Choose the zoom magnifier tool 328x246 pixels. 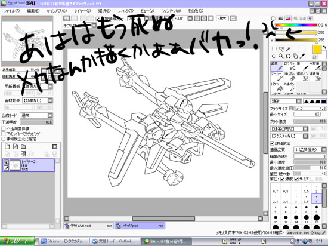point(281,56)
